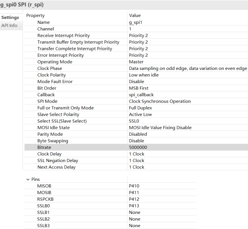Image resolution: width=248 pixels, height=229 pixels.
Task: Select the SSLB3 pin value None
Action: tap(135, 226)
